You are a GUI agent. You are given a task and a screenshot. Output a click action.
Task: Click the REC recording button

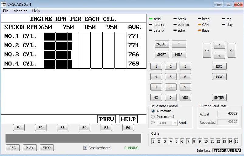click(x=12, y=148)
